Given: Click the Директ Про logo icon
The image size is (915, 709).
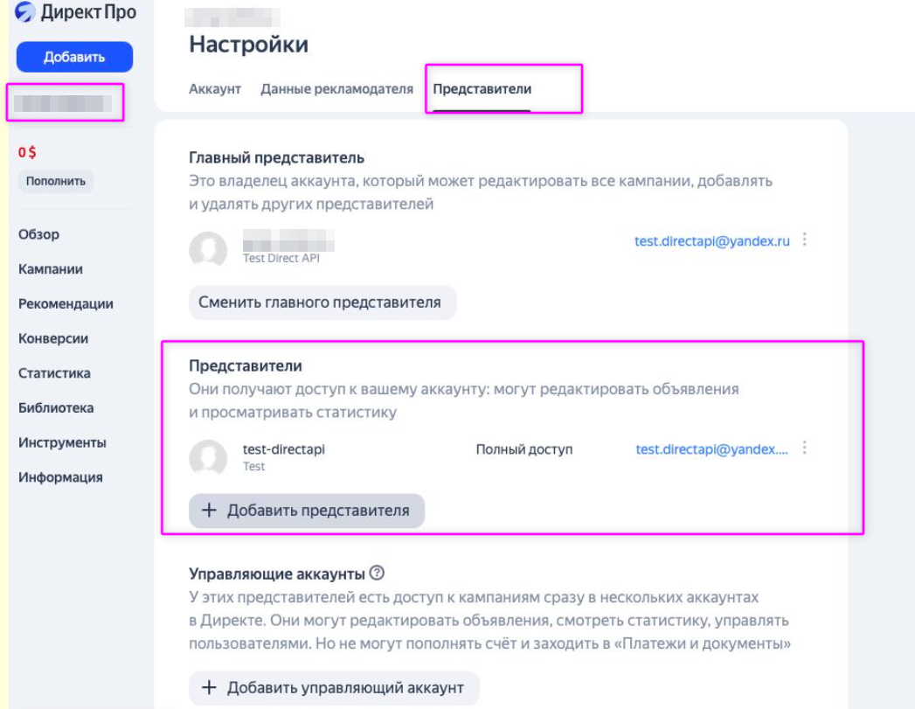Looking at the screenshot, I should (x=24, y=13).
